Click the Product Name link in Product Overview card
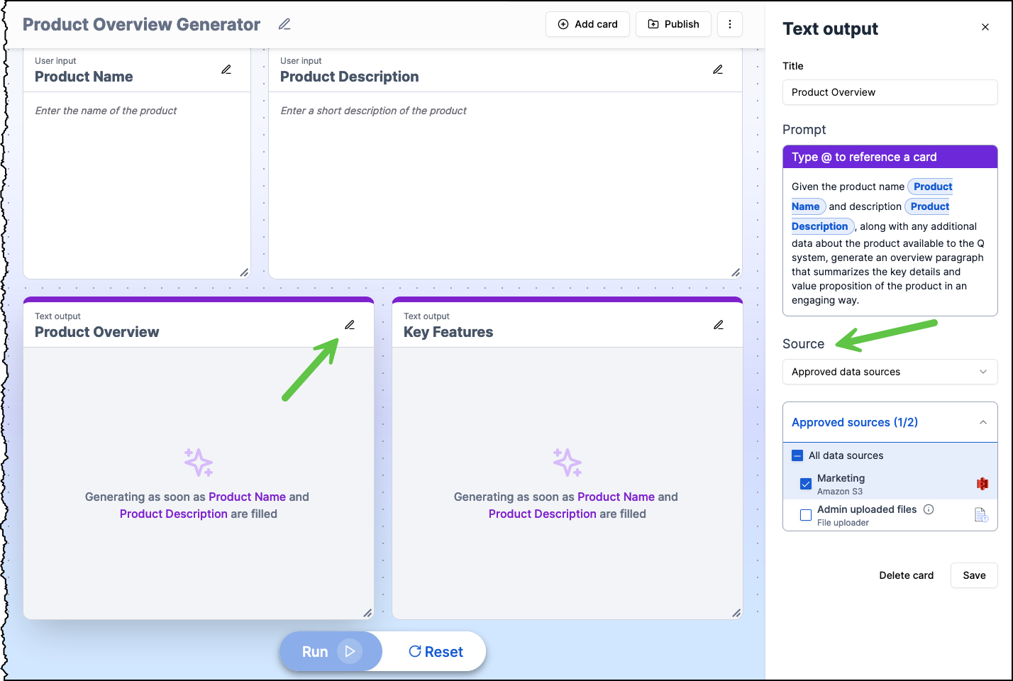Viewport: 1013px width, 681px height. click(x=247, y=497)
